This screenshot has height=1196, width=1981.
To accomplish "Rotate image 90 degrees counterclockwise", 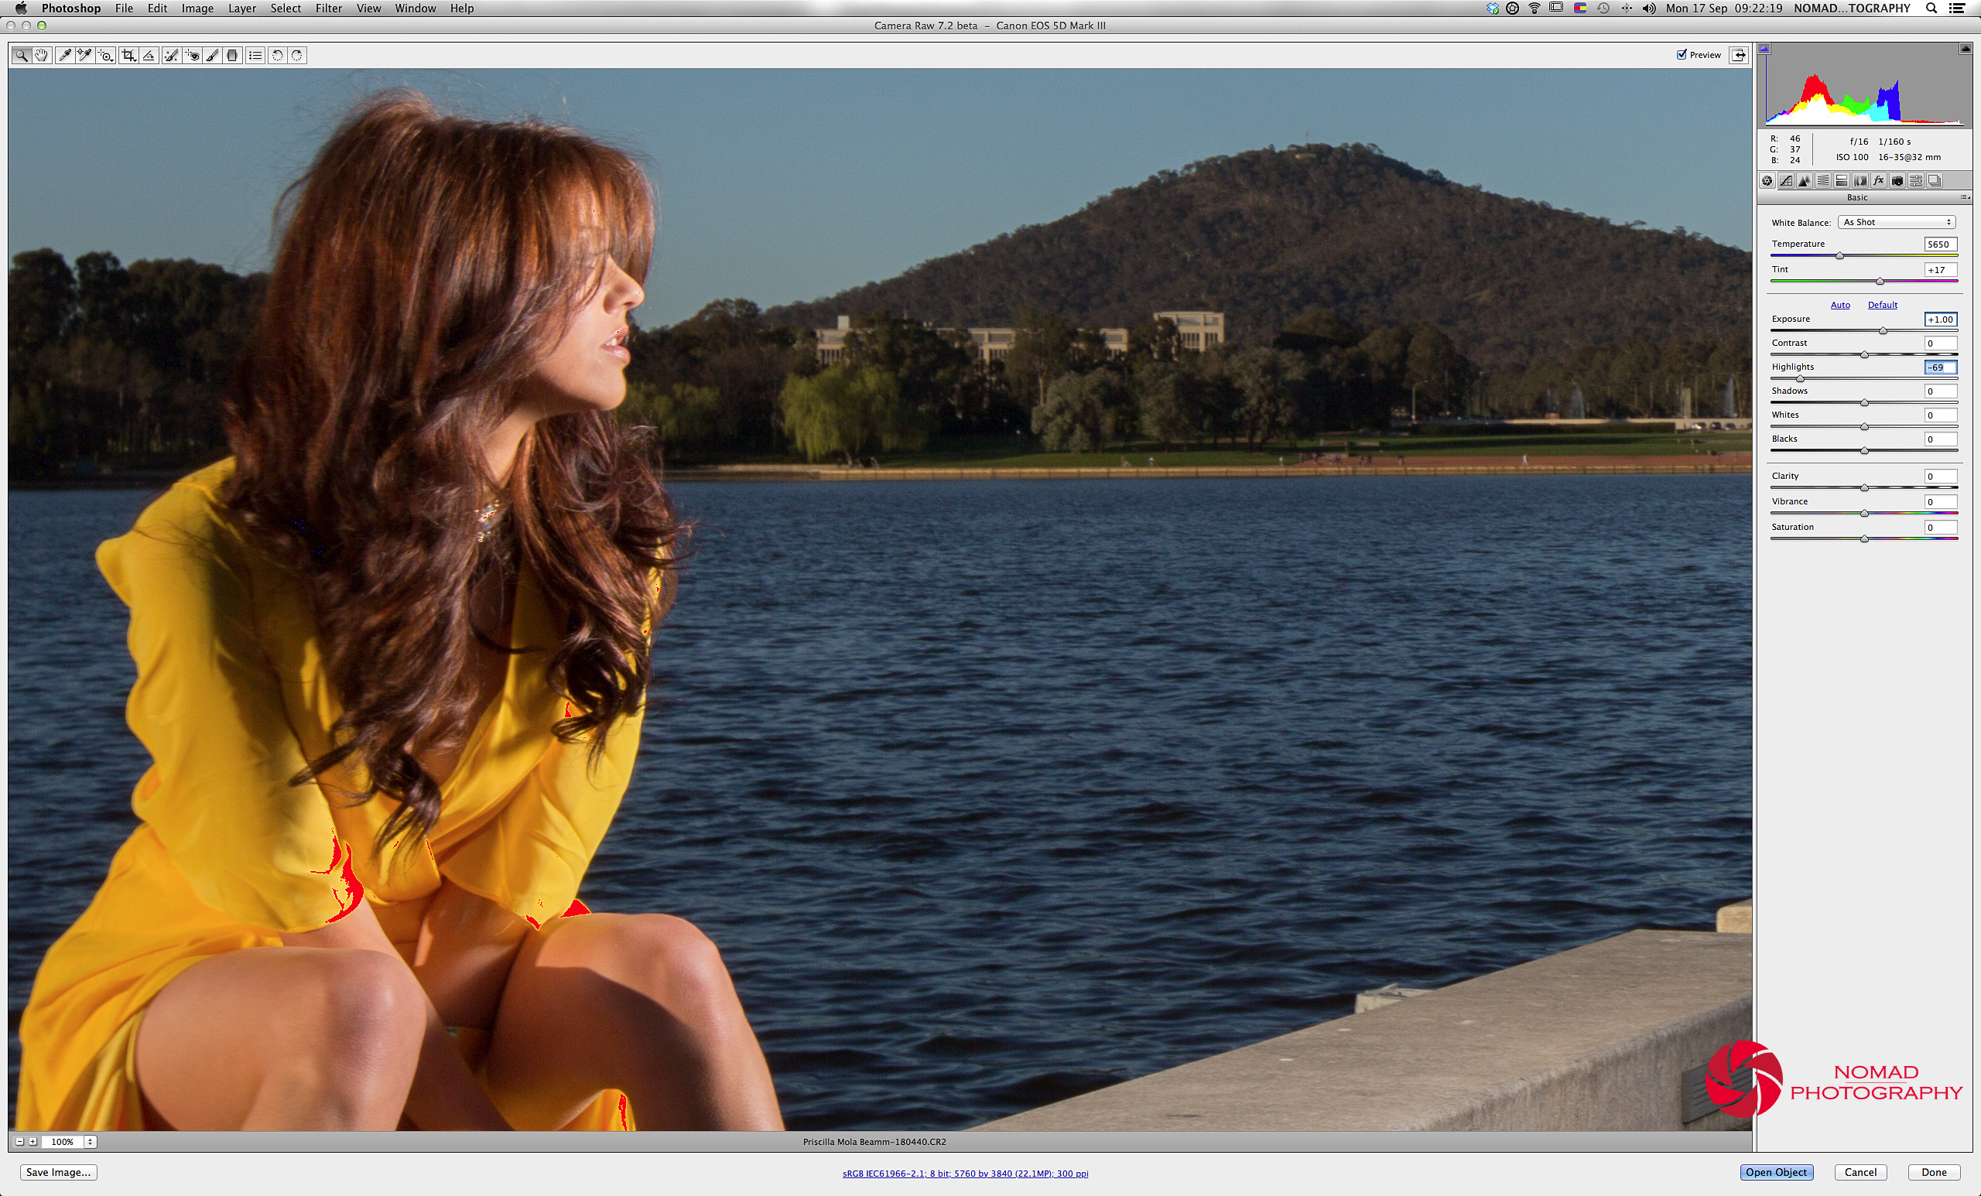I will coord(276,56).
